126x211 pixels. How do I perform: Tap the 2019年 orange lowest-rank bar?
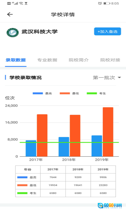coord(108,132)
